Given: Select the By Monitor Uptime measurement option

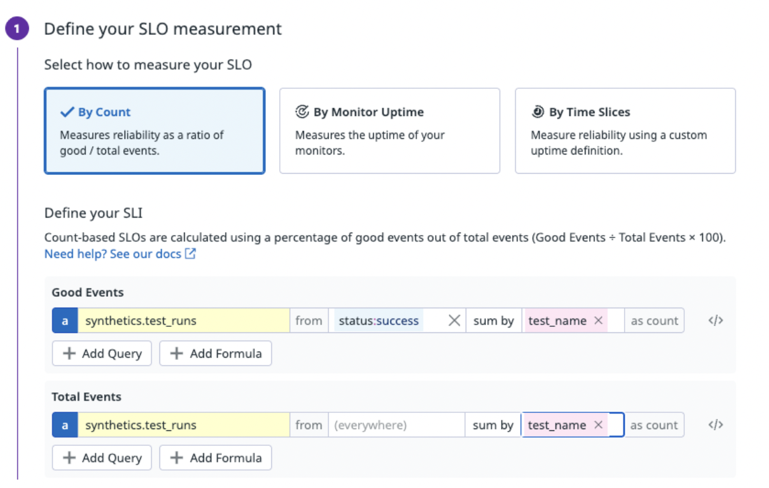Looking at the screenshot, I should (x=389, y=130).
